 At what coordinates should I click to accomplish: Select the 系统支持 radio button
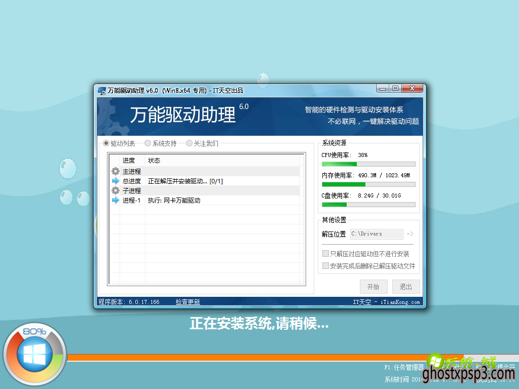(147, 143)
